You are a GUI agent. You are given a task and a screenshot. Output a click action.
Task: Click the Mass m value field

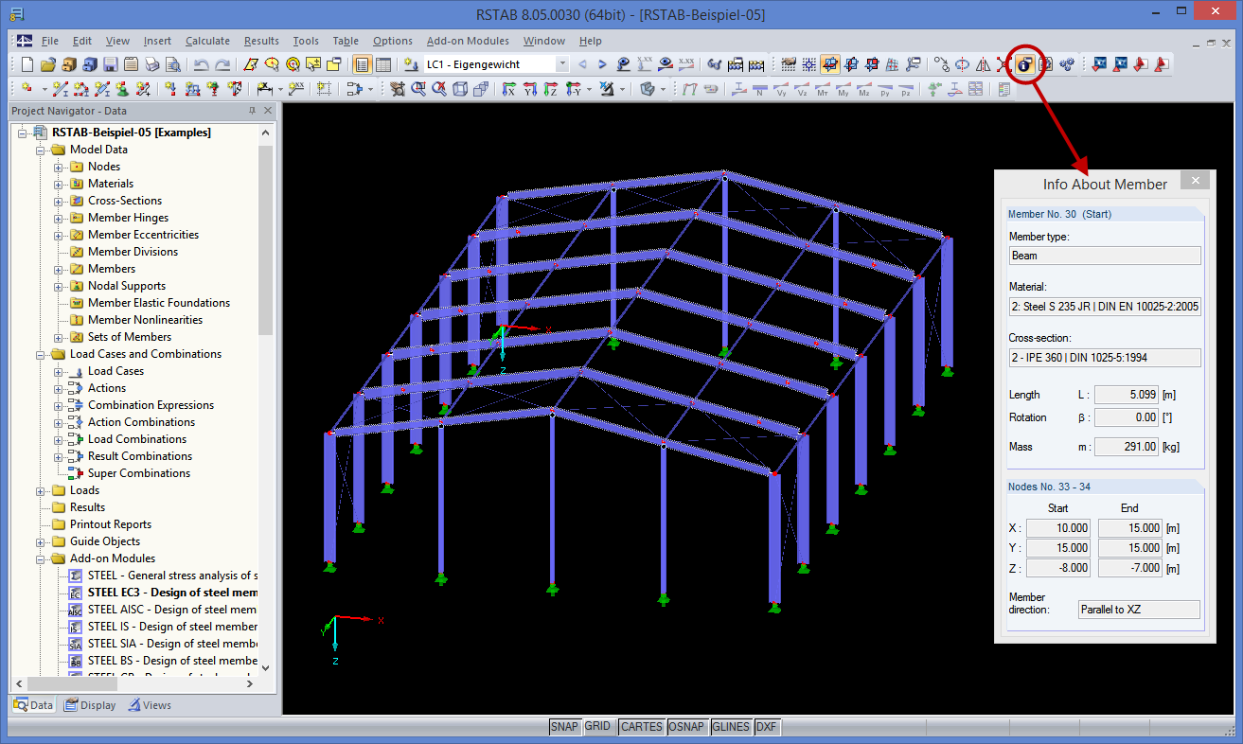pyautogui.click(x=1127, y=447)
